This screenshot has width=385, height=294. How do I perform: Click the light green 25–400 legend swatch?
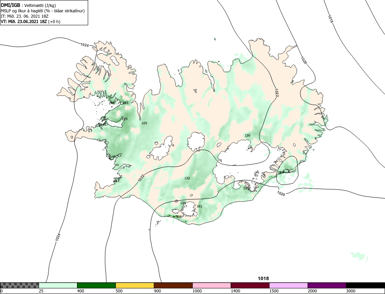[x=58, y=285]
